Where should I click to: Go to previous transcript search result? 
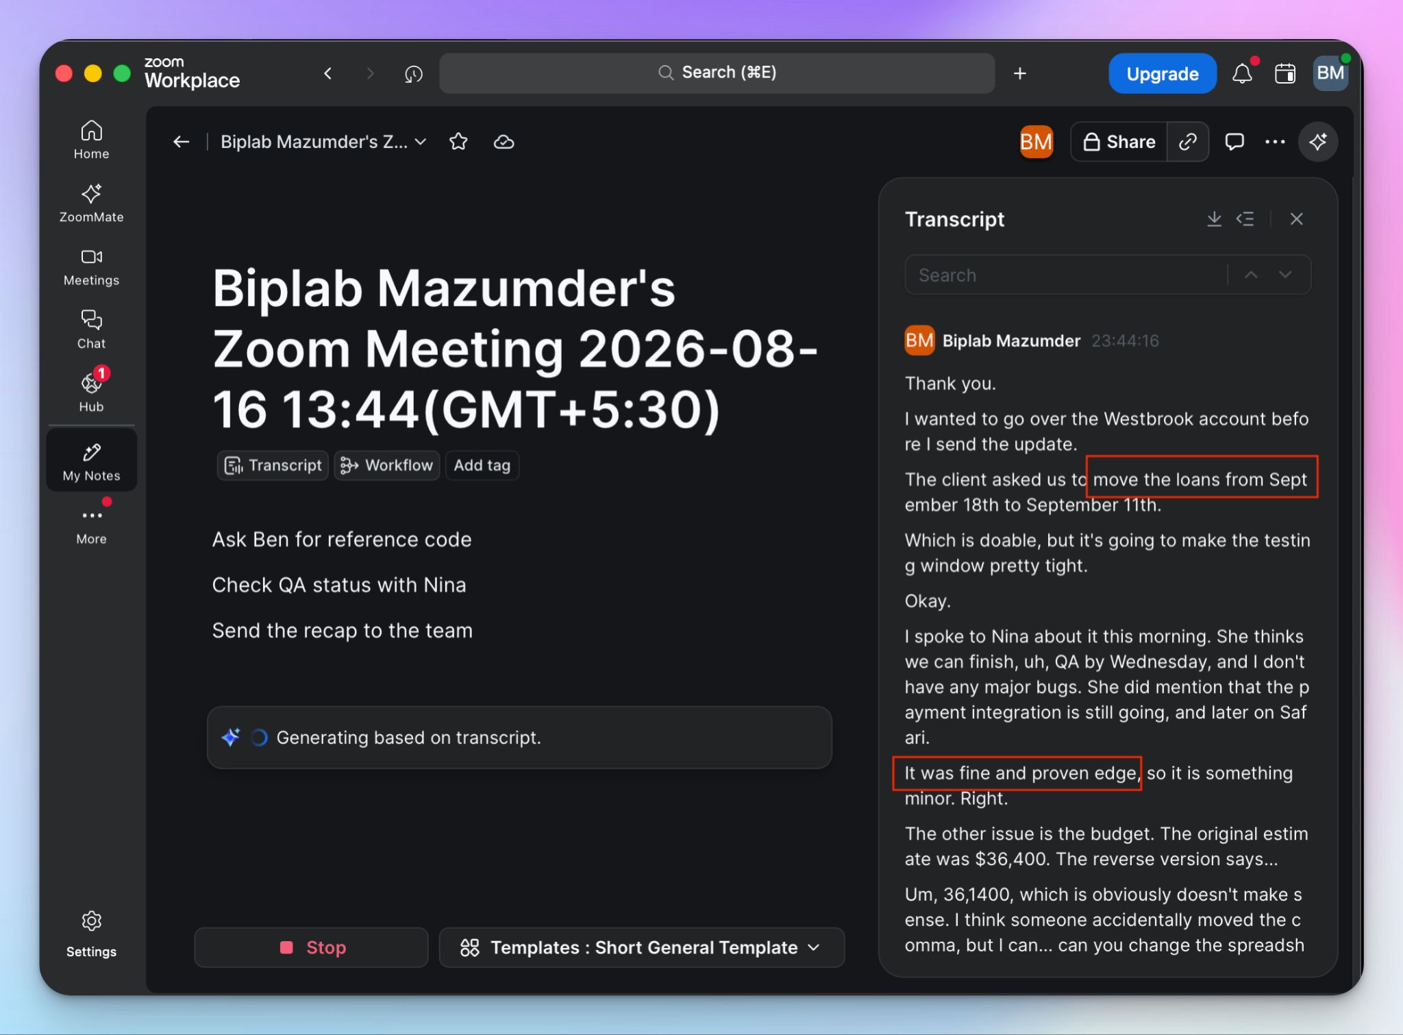pyautogui.click(x=1251, y=275)
